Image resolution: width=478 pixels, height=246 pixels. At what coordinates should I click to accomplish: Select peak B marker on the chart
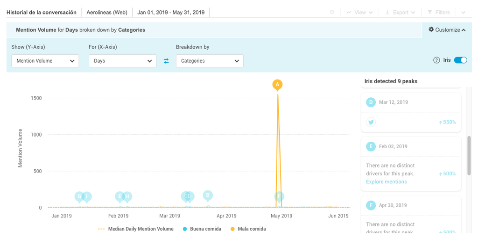[208, 195]
